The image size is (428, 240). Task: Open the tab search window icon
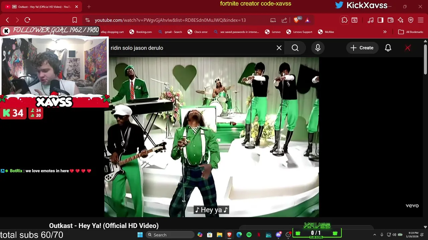pyautogui.click(x=354, y=20)
